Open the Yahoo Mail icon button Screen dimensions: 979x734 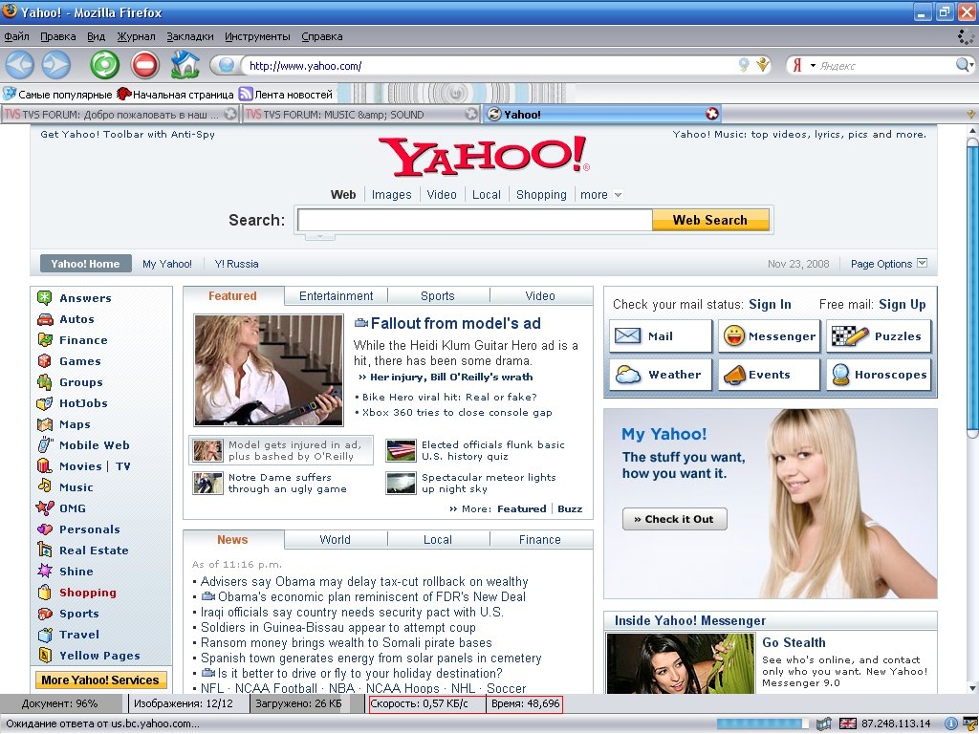pyautogui.click(x=661, y=336)
